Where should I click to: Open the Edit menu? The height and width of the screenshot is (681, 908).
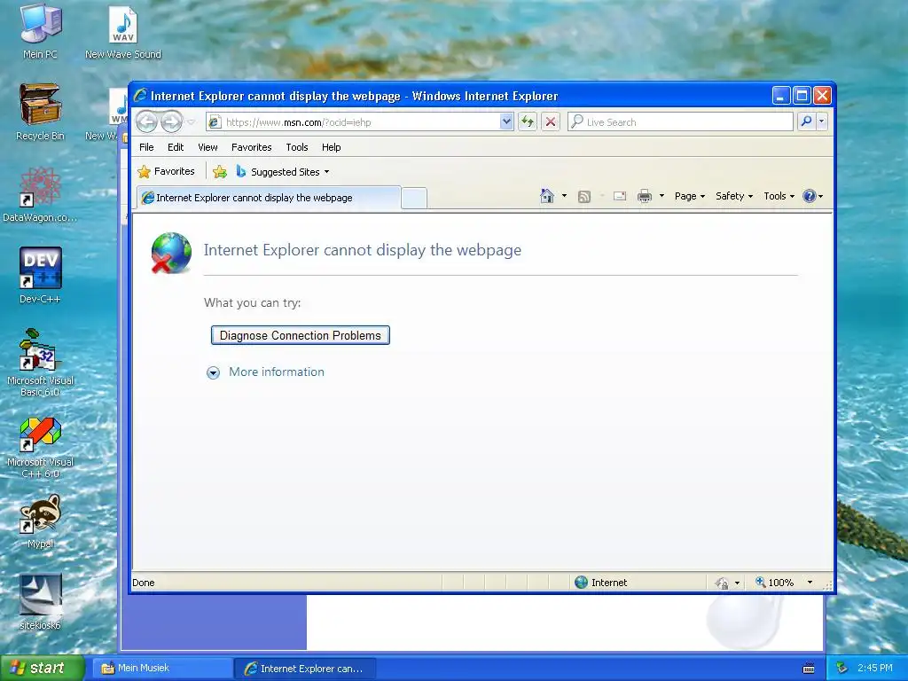point(176,147)
